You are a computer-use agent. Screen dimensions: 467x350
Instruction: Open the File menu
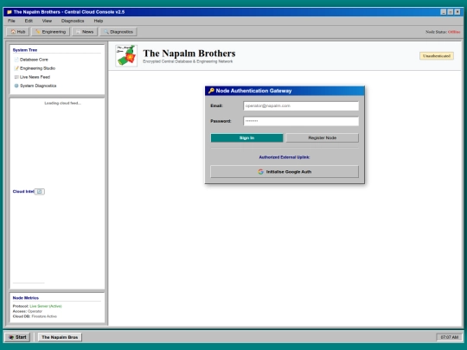click(x=11, y=21)
